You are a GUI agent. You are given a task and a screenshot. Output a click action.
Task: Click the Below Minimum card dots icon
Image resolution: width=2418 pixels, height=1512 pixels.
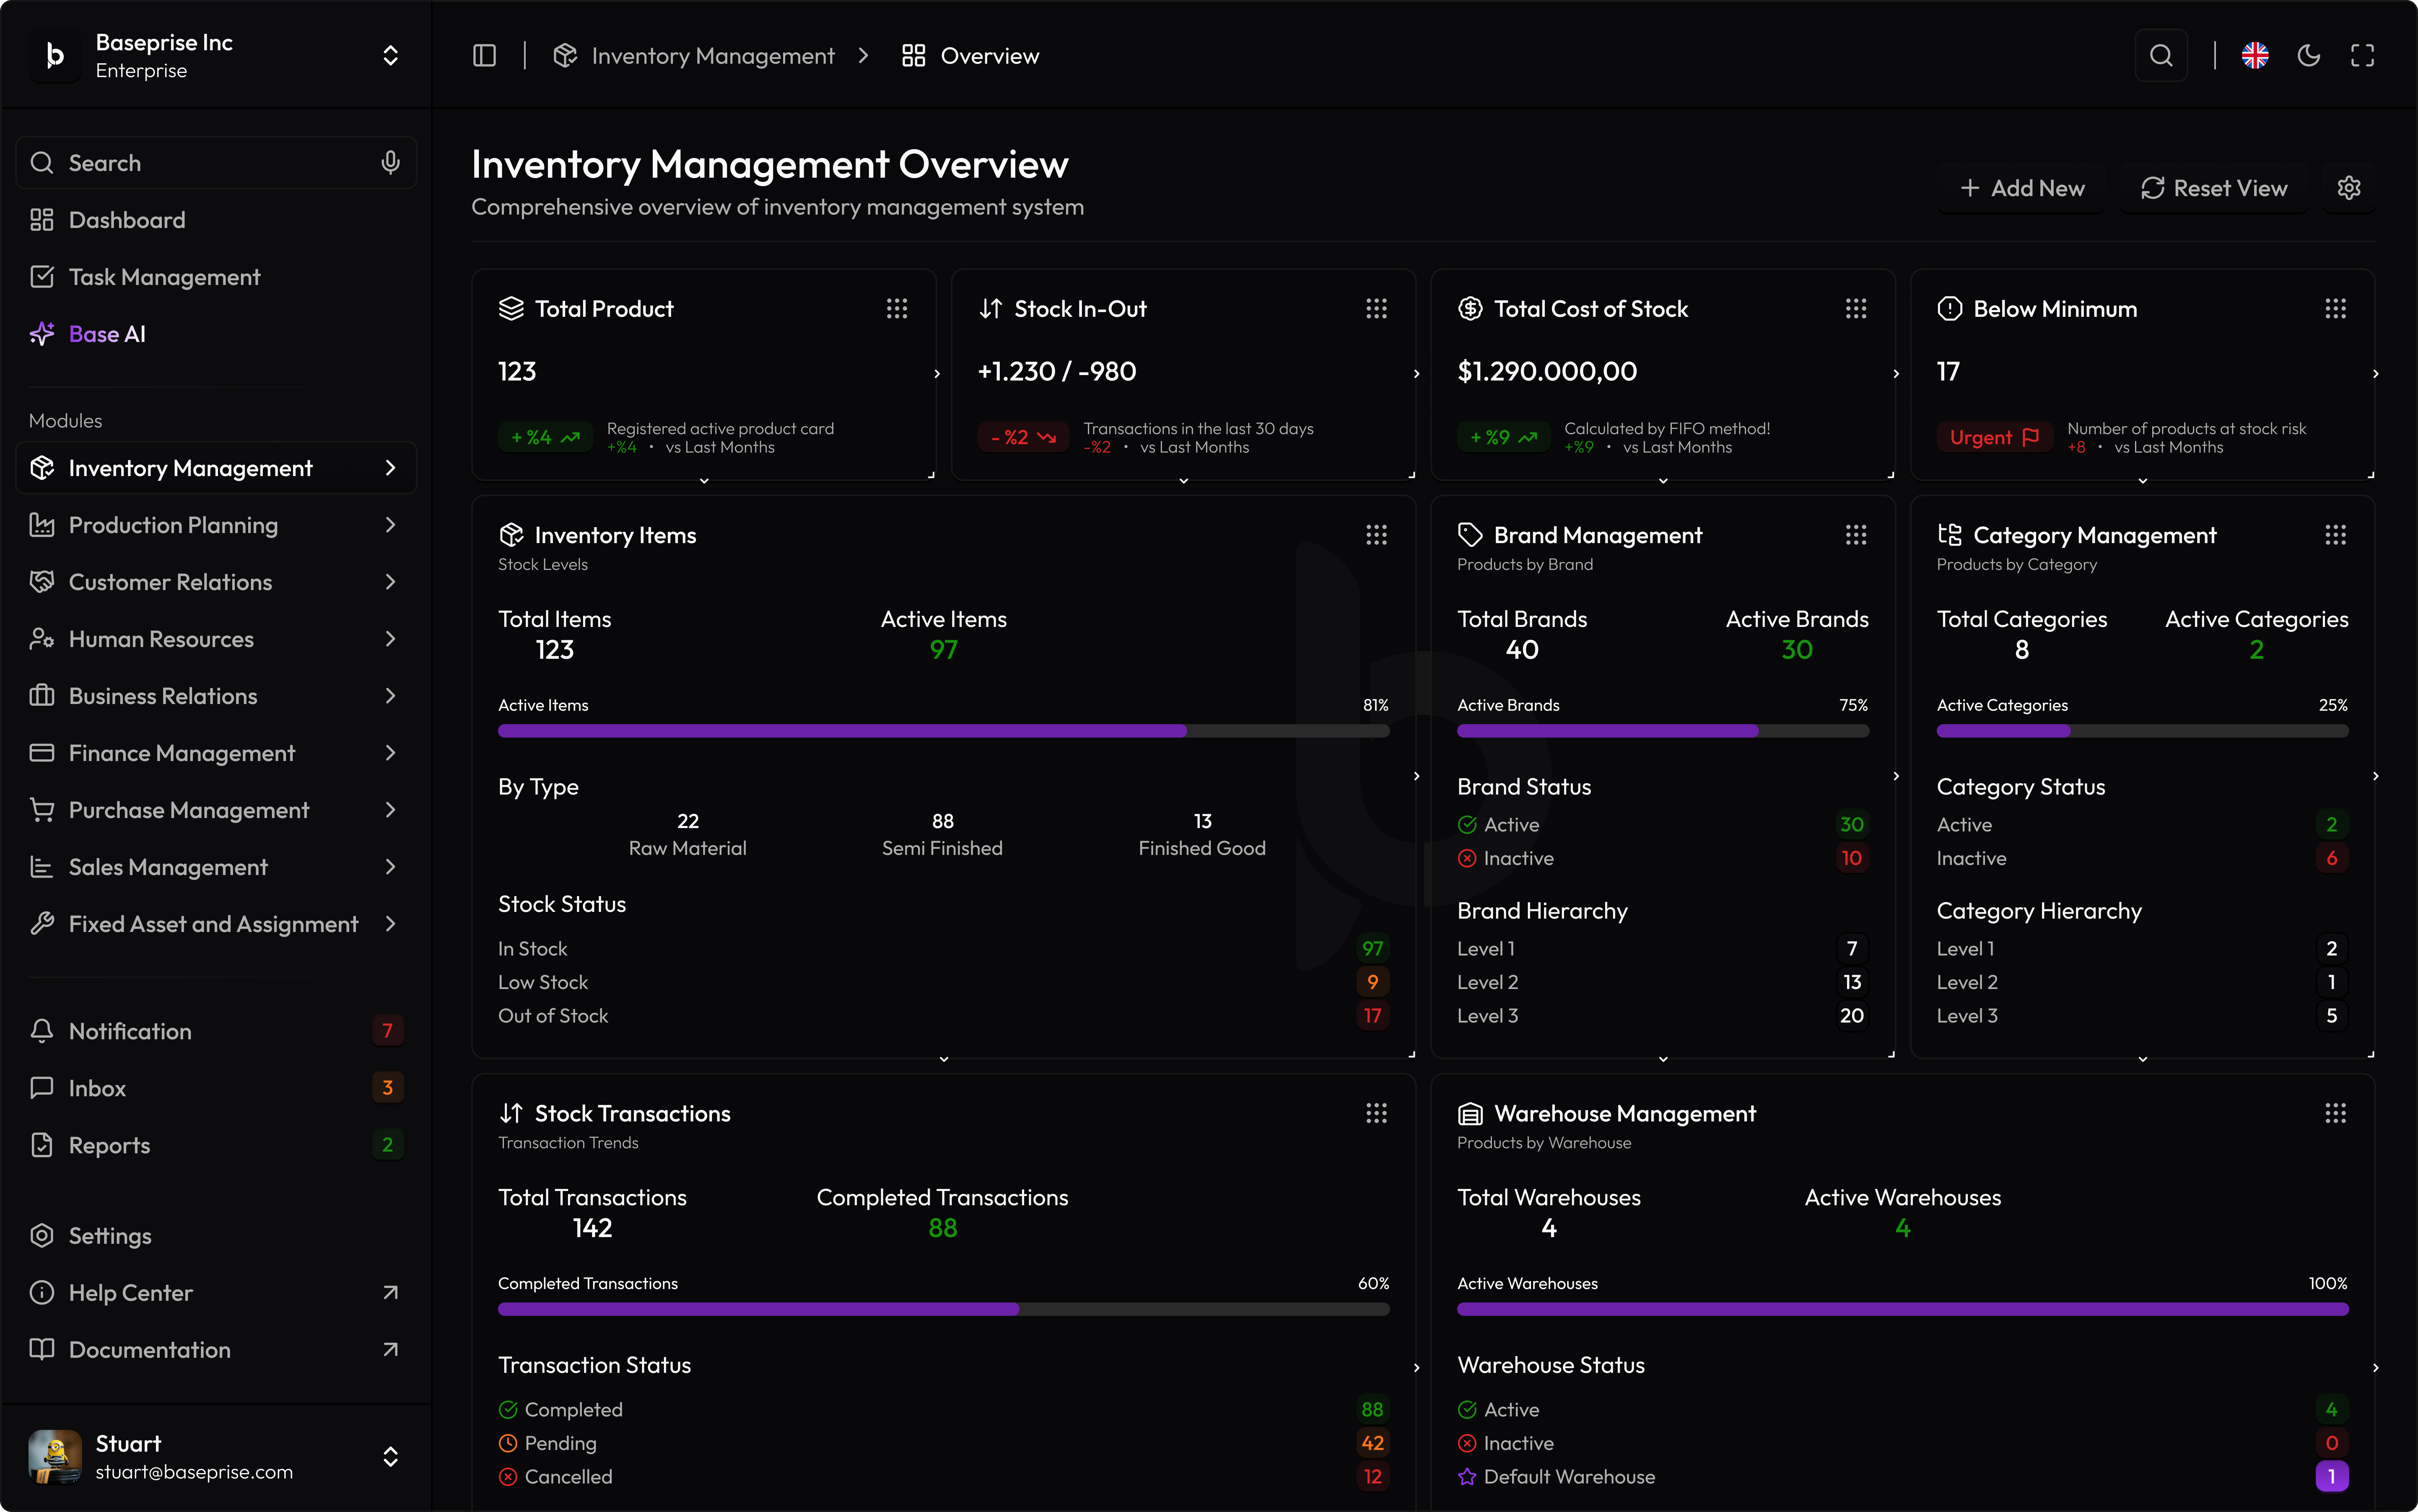2335,309
